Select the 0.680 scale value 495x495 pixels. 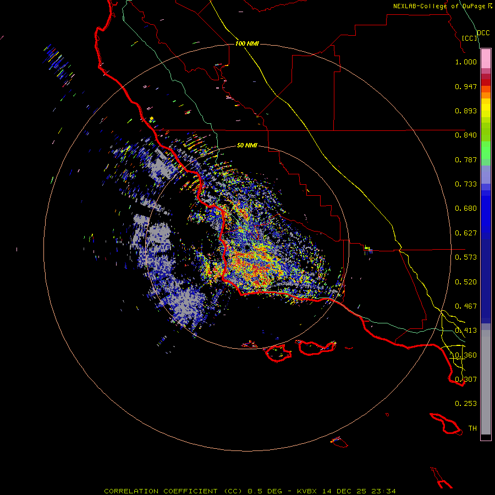click(x=466, y=208)
